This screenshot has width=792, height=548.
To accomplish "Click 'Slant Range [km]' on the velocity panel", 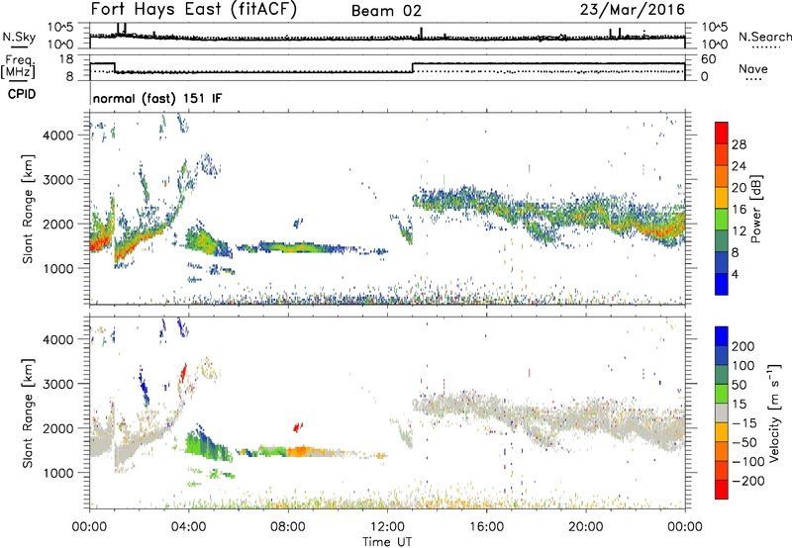I will [x=28, y=412].
